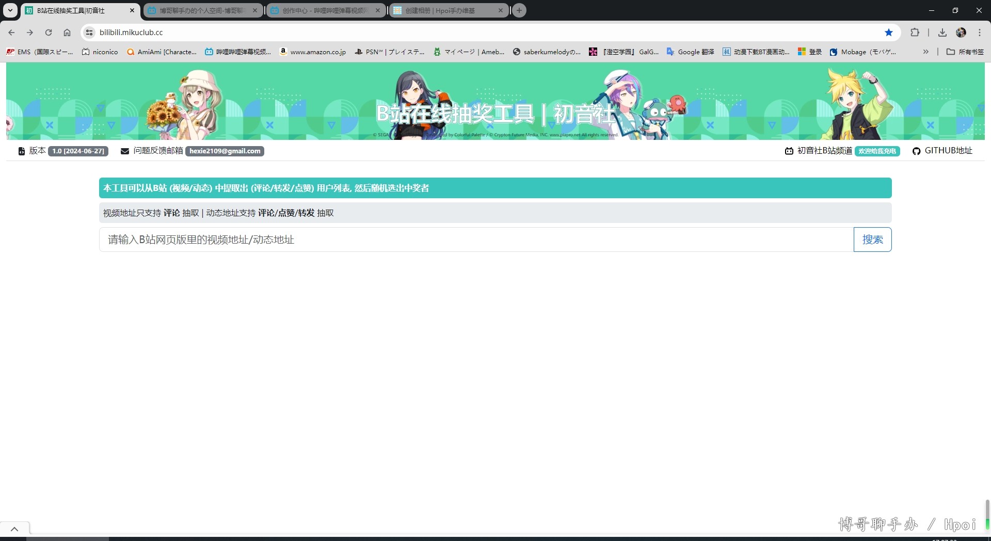Open the 澄空学园 GalGame bookmark
Image resolution: width=991 pixels, height=541 pixels.
624,52
